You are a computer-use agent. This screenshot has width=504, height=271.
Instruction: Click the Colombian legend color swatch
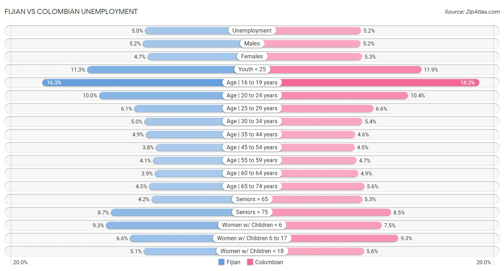[250, 262]
